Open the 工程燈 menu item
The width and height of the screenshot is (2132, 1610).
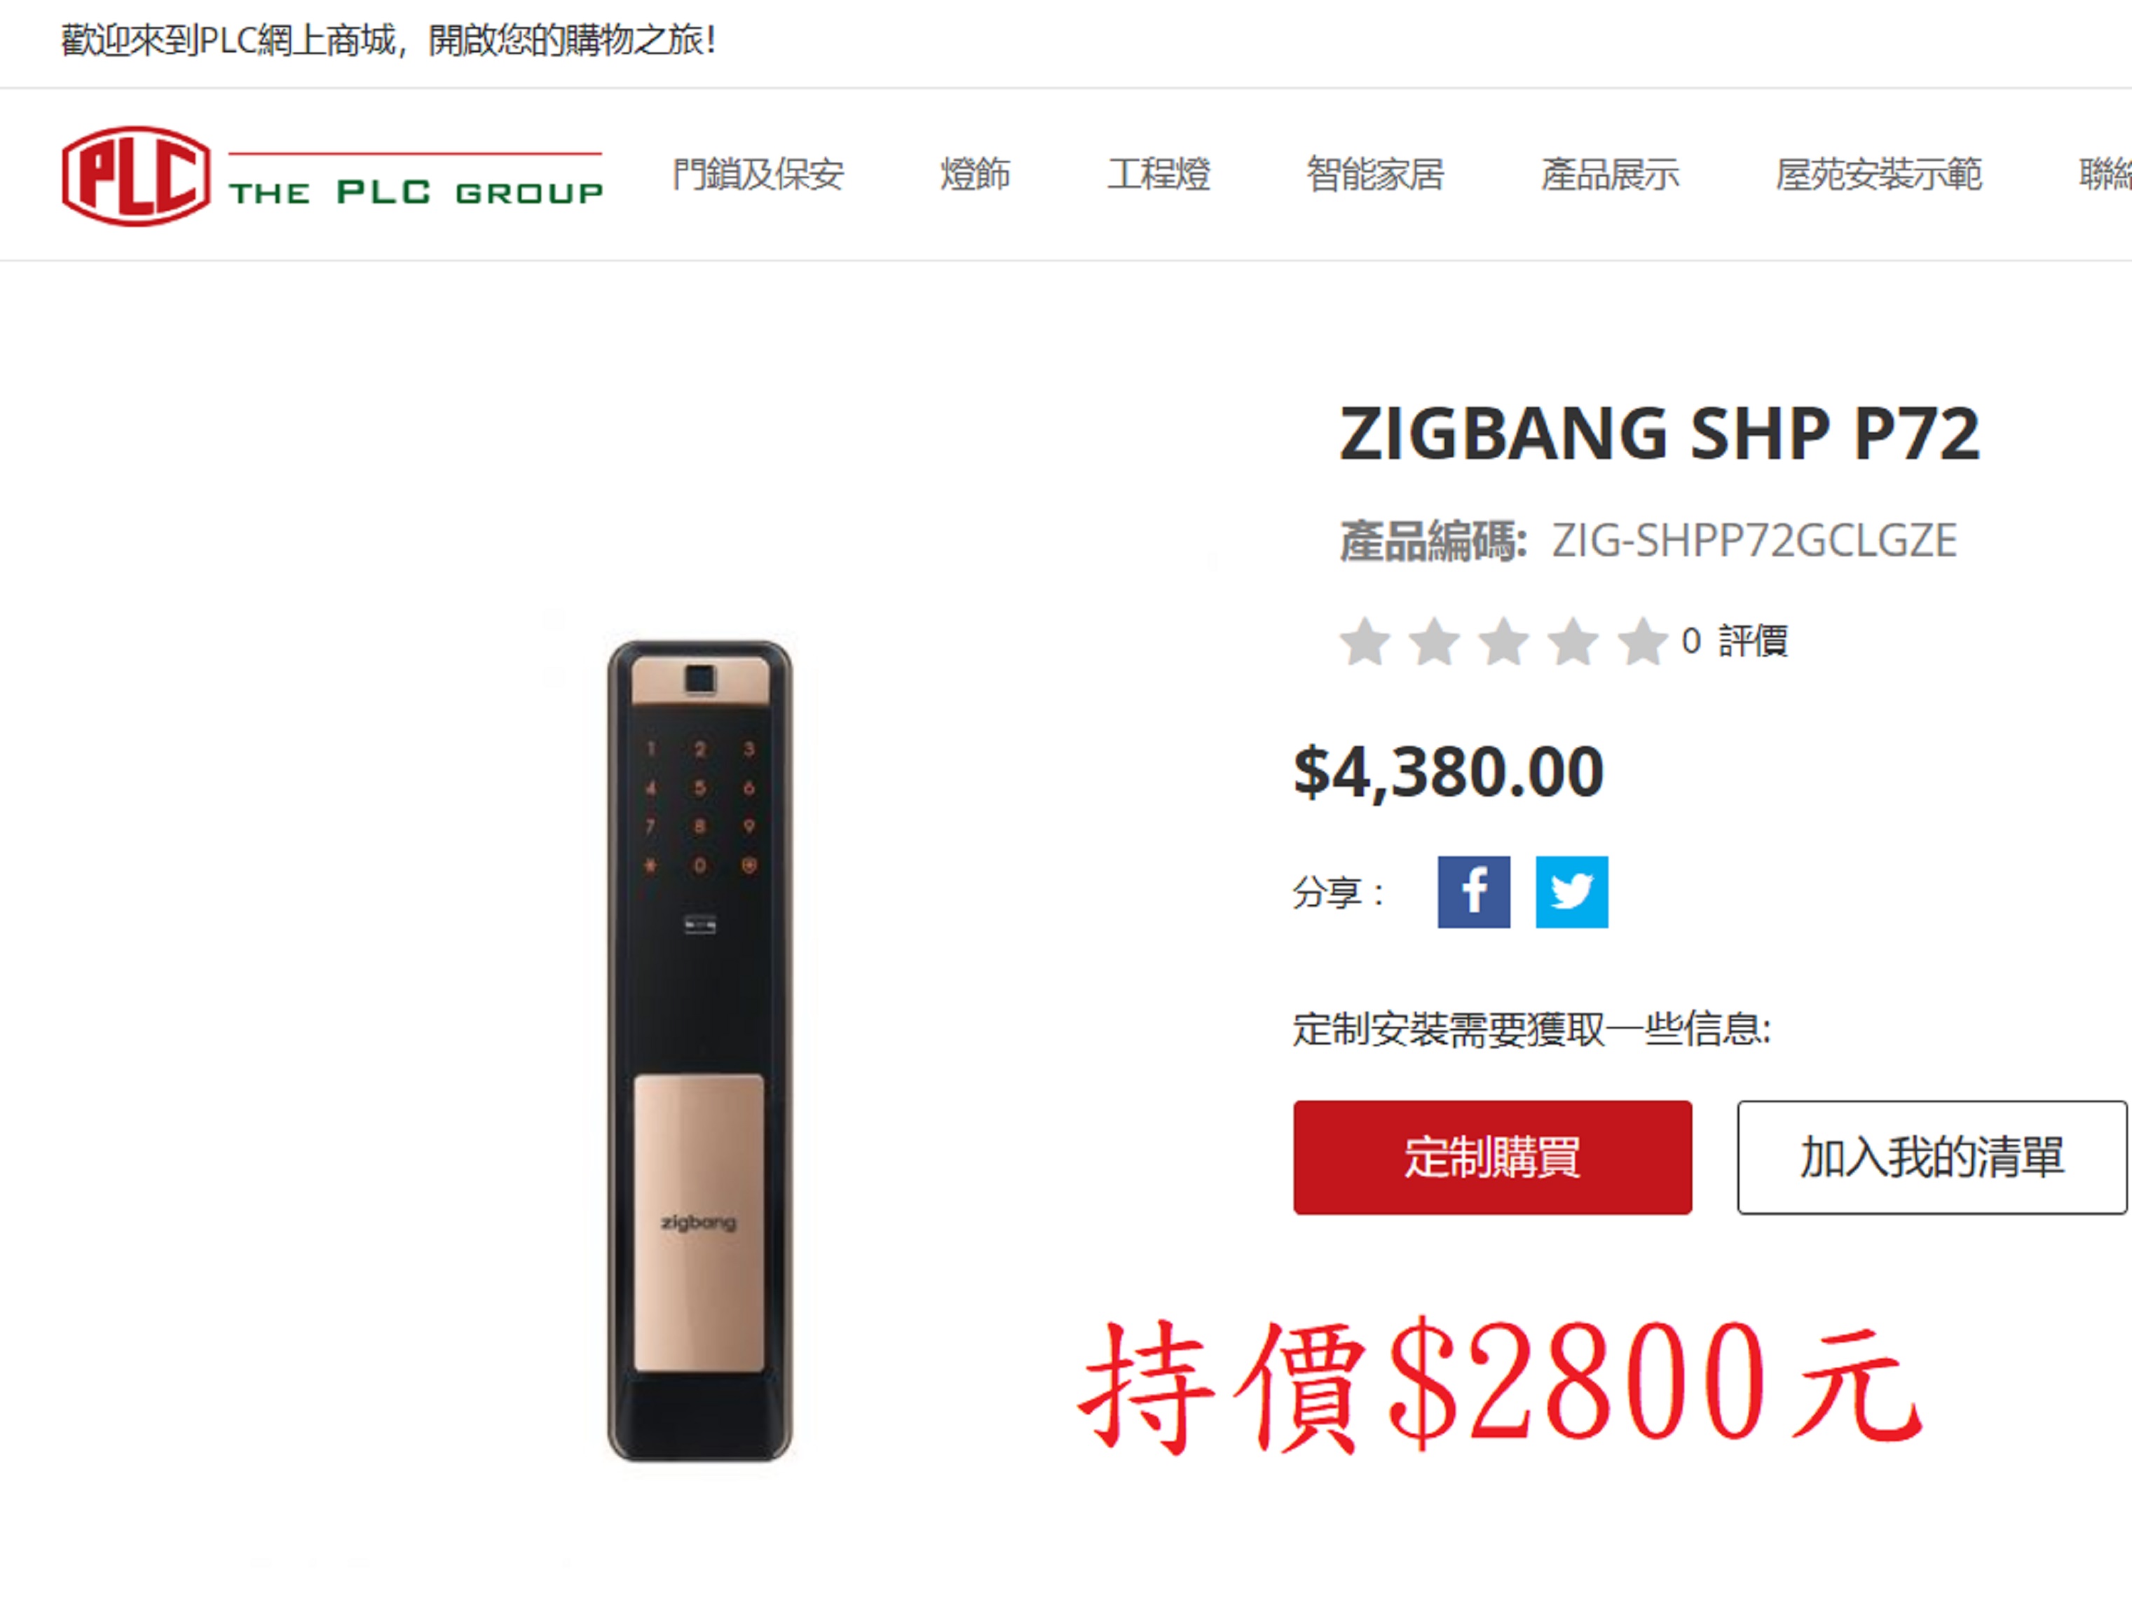[1159, 174]
